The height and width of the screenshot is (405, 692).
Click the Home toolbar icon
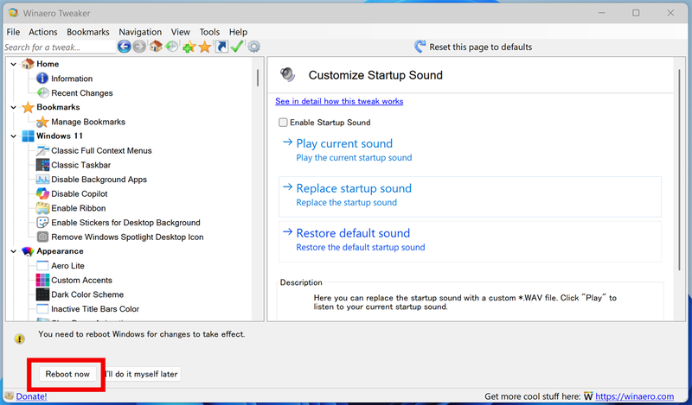point(156,47)
